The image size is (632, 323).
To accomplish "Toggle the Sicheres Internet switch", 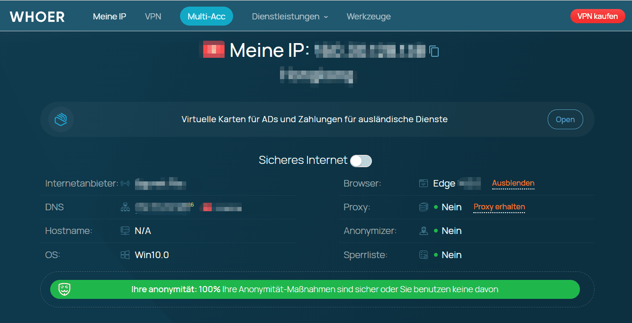I will coord(361,161).
